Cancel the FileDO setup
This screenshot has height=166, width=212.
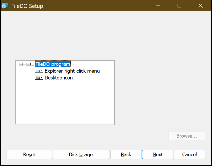point(189,154)
